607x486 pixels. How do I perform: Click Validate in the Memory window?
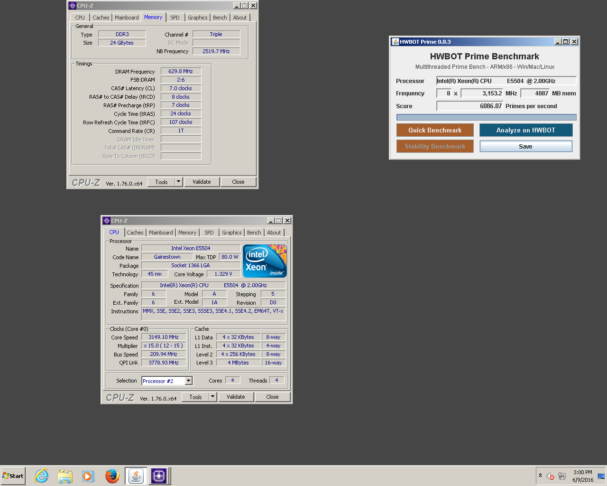click(x=202, y=182)
